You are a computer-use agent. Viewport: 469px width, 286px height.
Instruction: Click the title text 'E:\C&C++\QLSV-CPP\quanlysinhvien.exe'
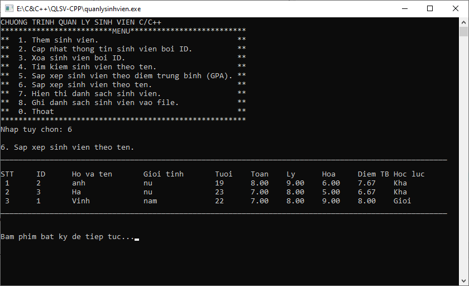[x=79, y=9]
